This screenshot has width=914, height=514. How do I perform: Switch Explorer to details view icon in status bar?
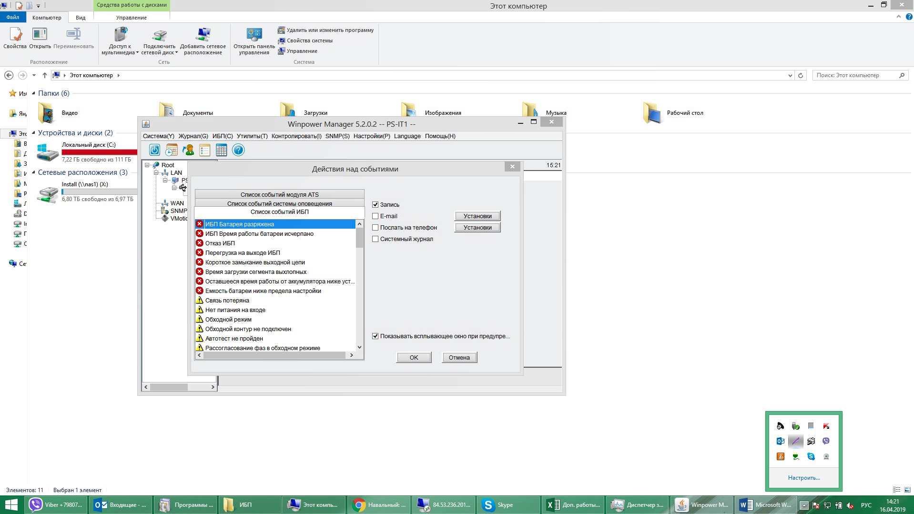tap(896, 490)
